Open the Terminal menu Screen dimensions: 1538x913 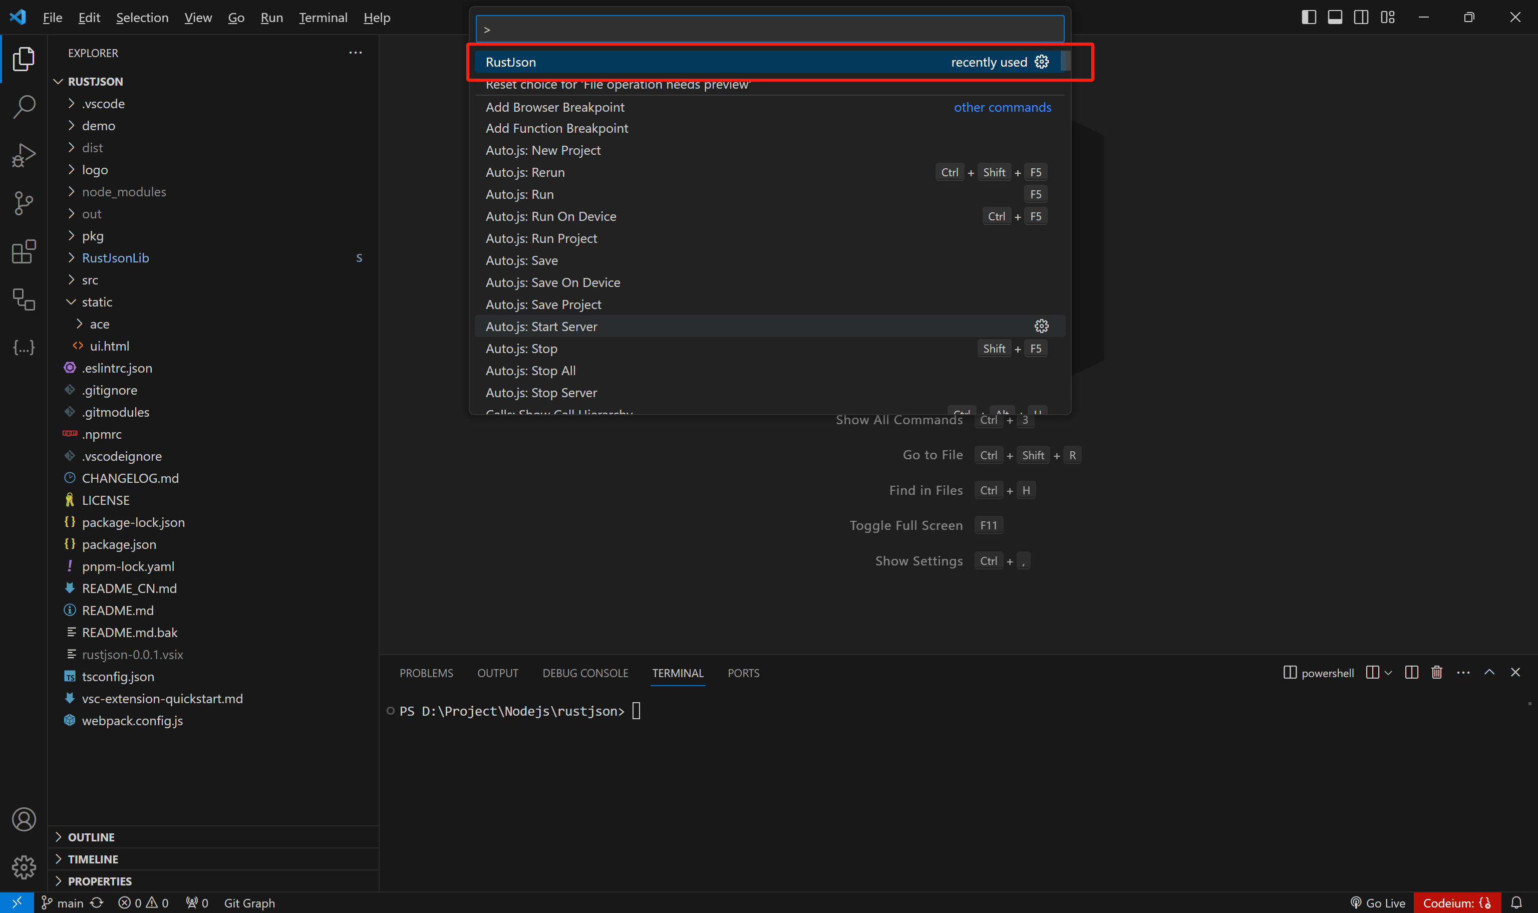[x=323, y=17]
